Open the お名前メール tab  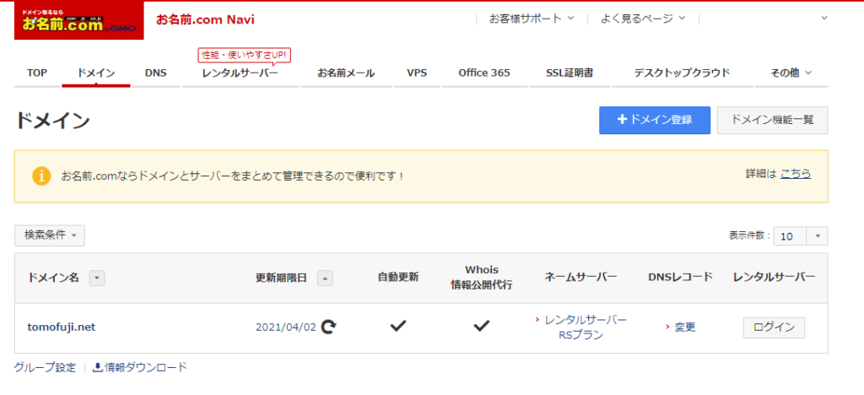(346, 73)
